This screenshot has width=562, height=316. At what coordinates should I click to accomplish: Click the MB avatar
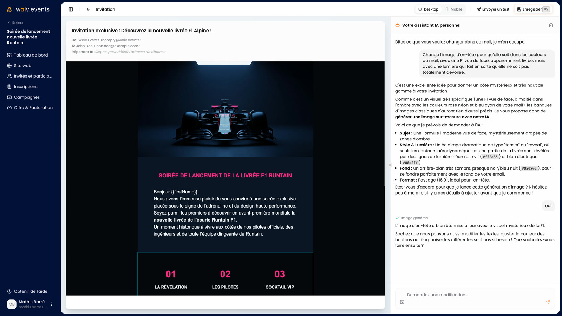pos(12,304)
